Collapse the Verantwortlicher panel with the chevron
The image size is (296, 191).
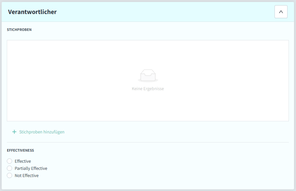pos(281,12)
